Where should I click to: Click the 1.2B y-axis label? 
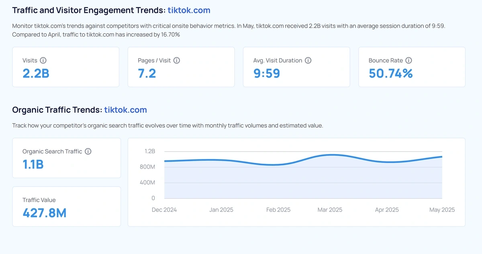click(150, 151)
